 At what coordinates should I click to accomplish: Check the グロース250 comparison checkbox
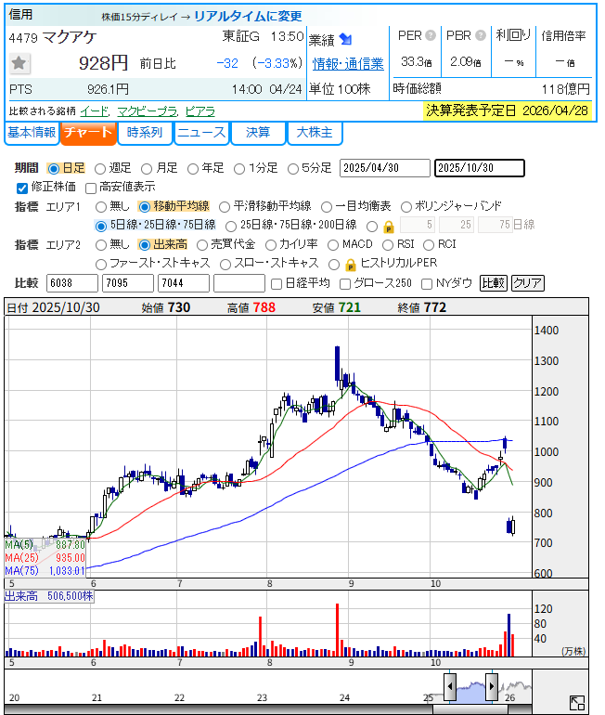coord(345,284)
